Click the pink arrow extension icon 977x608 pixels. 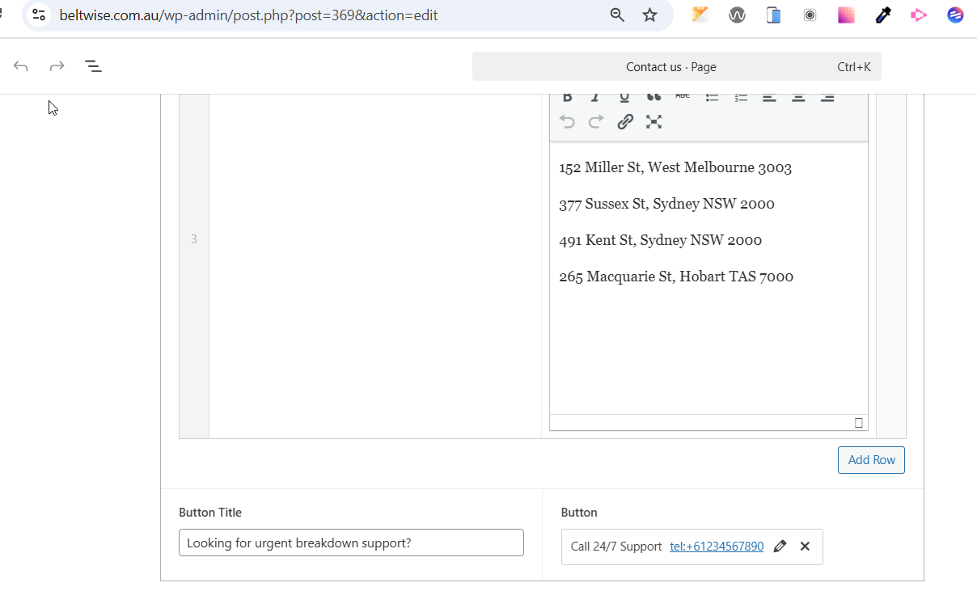pos(919,15)
